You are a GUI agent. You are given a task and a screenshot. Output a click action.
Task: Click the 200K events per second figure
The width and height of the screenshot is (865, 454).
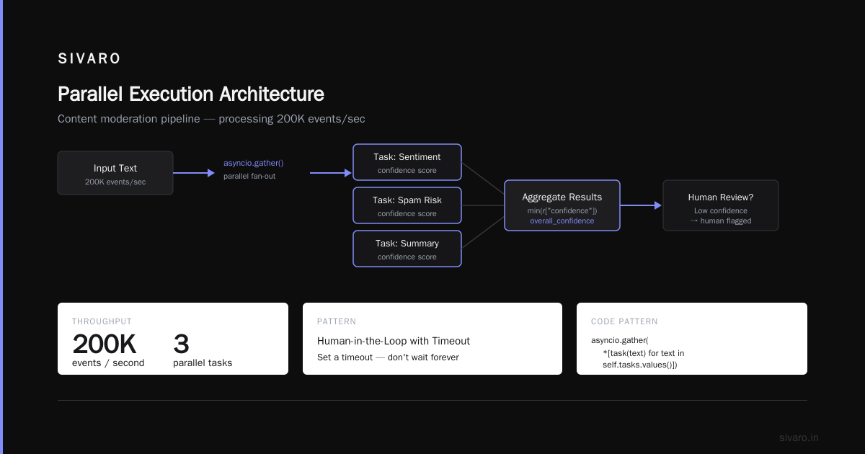tap(108, 350)
